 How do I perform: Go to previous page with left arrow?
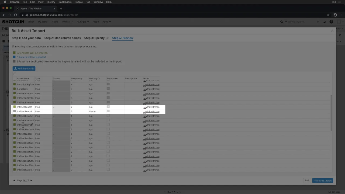click(x=14, y=181)
